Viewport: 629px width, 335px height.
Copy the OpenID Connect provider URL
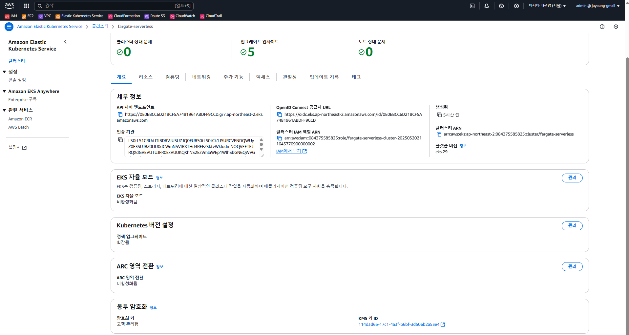coord(280,115)
